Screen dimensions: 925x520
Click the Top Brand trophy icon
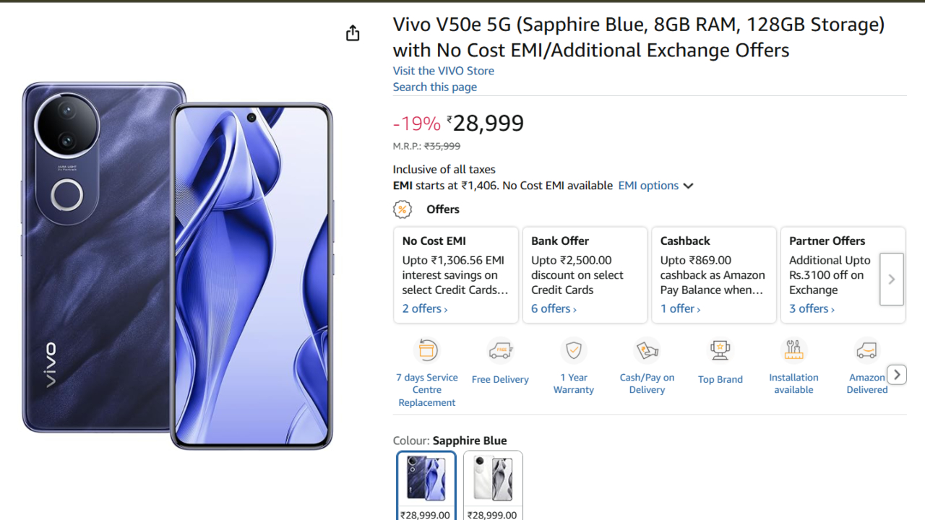click(720, 351)
